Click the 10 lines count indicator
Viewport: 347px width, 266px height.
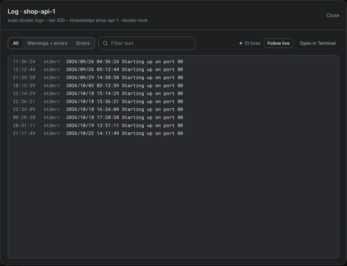click(250, 44)
